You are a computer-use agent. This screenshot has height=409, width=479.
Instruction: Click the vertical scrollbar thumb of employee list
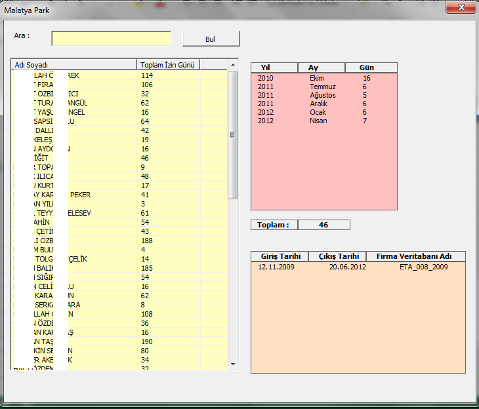233,135
